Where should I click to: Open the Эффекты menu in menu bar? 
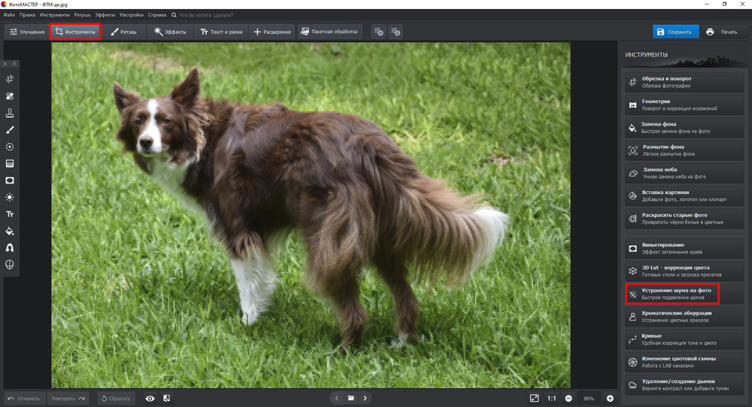click(105, 14)
